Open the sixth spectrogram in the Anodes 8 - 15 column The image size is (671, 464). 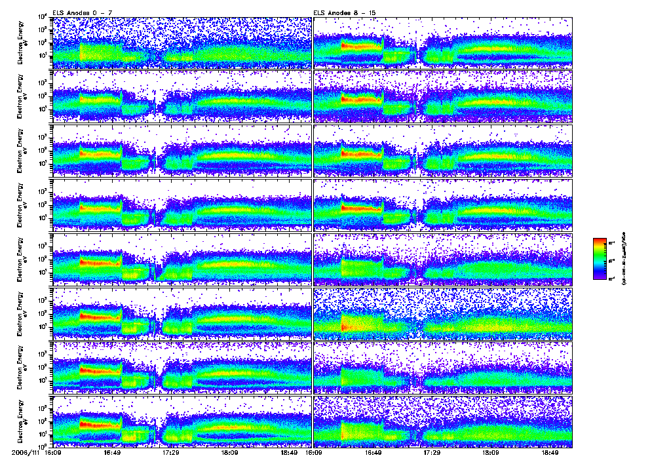[443, 314]
